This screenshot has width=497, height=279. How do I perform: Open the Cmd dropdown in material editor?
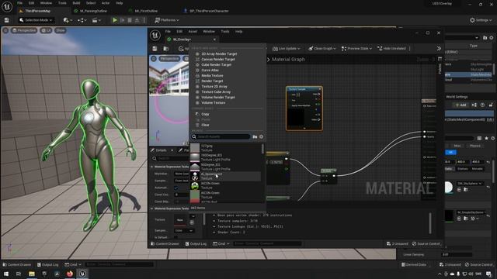[x=221, y=243]
